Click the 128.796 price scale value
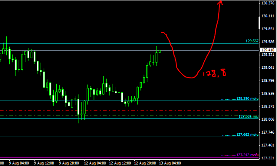Screen dimensions: 277x166 point(268,81)
